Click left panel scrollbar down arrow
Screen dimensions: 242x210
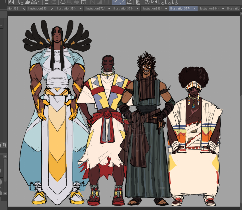5,193
